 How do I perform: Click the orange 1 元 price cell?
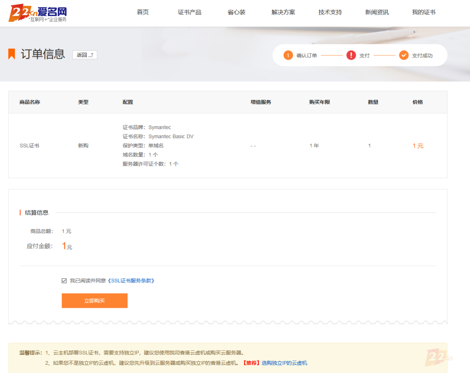click(418, 146)
